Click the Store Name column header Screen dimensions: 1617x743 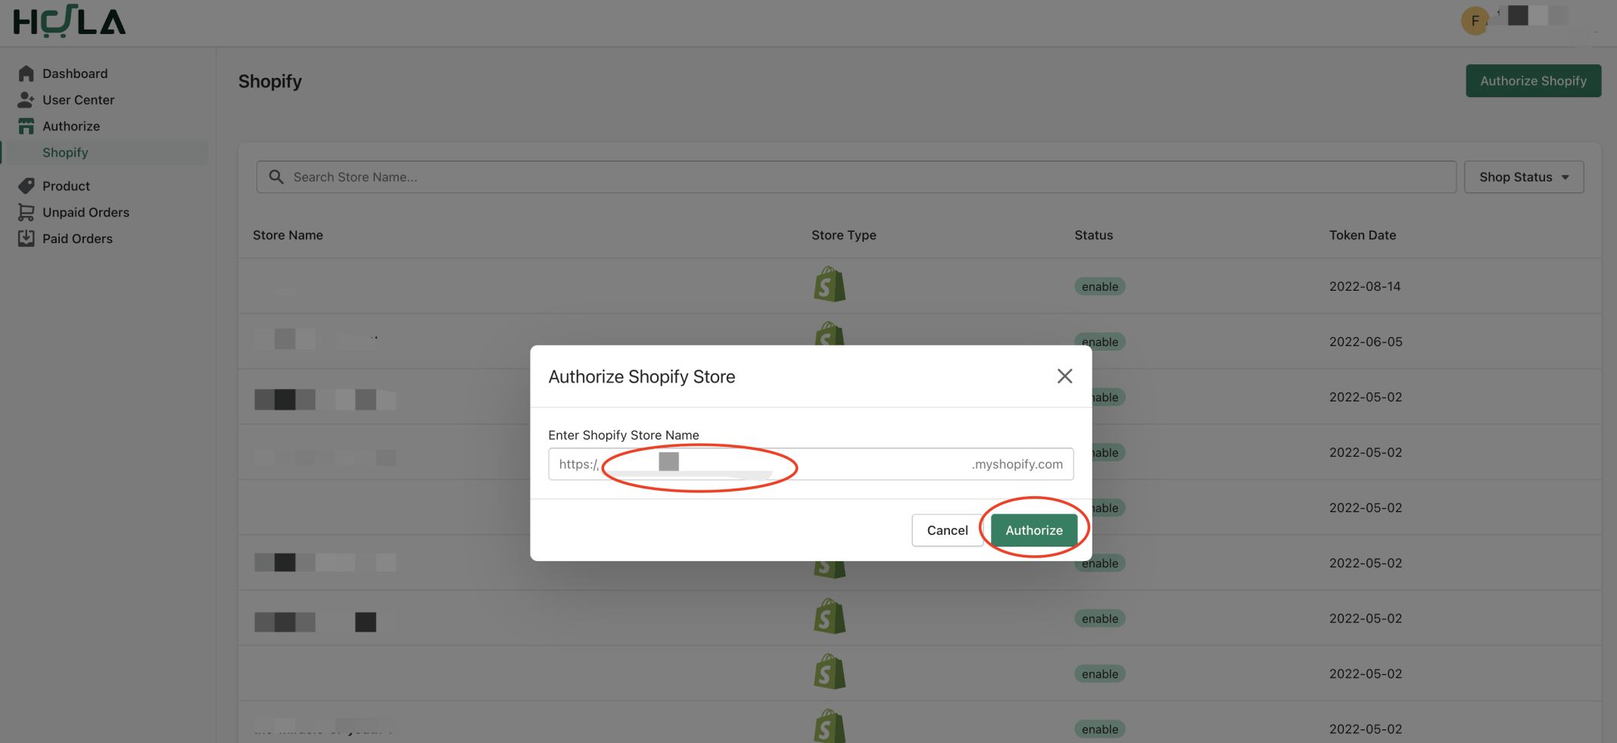(x=288, y=236)
